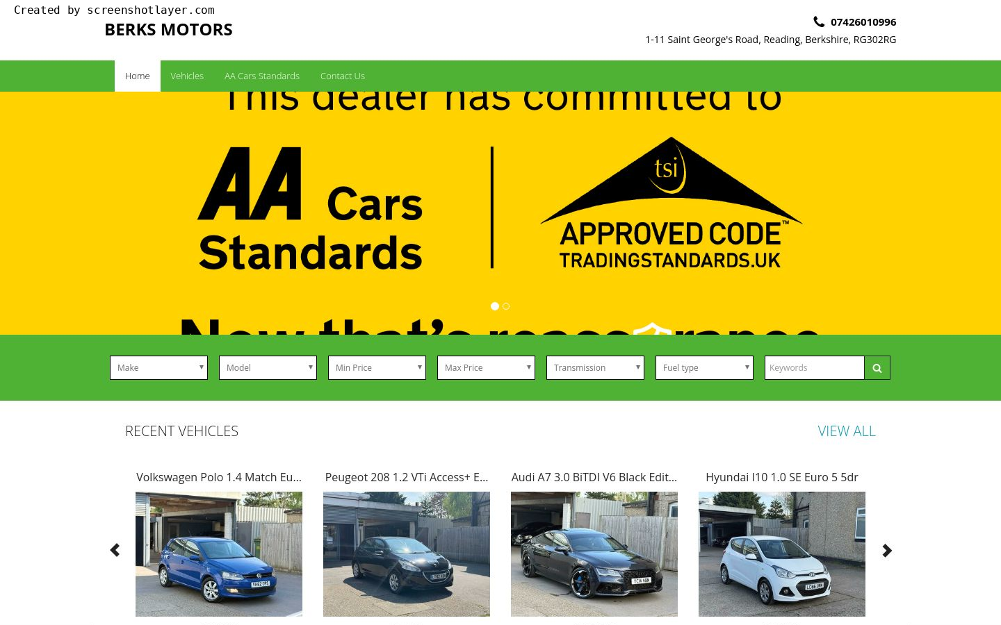Open the Model dropdown

pyautogui.click(x=268, y=368)
